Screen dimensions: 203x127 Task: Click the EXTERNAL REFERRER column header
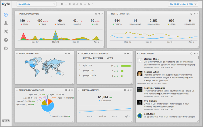93,58
